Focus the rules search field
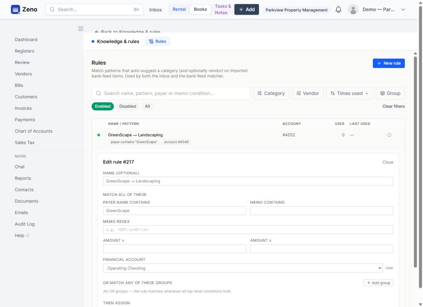 click(x=171, y=93)
